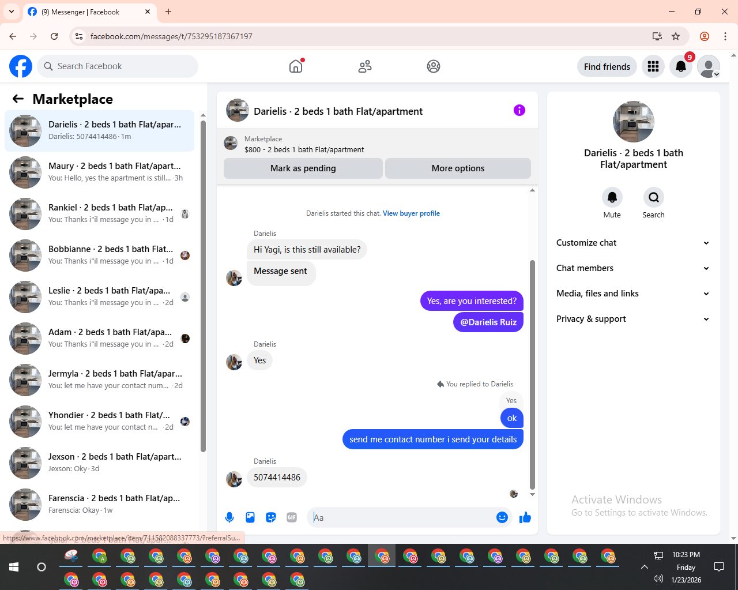This screenshot has height=590, width=738.
Task: Search in conversation icon
Action: (654, 197)
